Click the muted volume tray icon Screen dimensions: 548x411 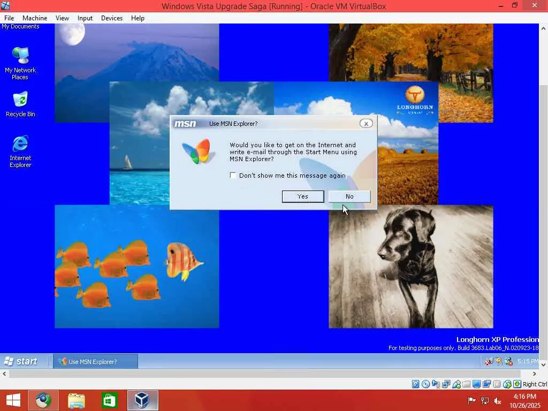498,400
